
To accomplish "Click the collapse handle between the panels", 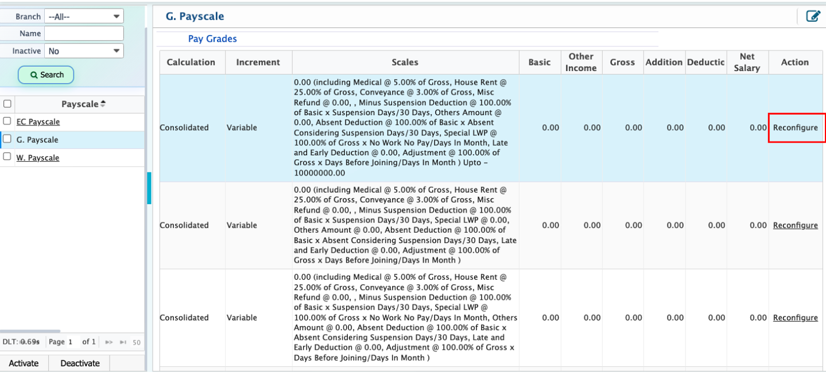I will point(149,187).
